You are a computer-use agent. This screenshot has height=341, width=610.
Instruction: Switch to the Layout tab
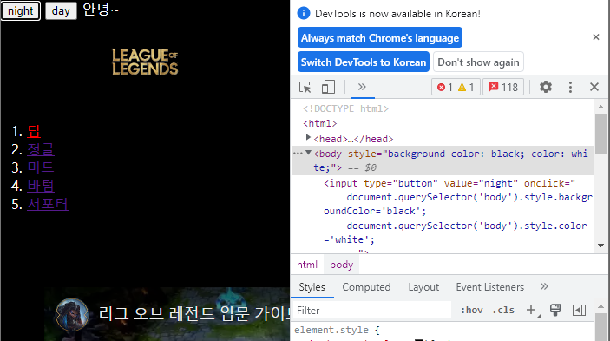[423, 287]
